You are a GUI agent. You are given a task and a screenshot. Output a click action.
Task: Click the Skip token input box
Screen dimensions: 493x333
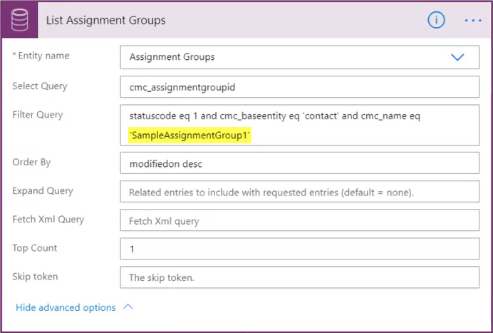[299, 277]
